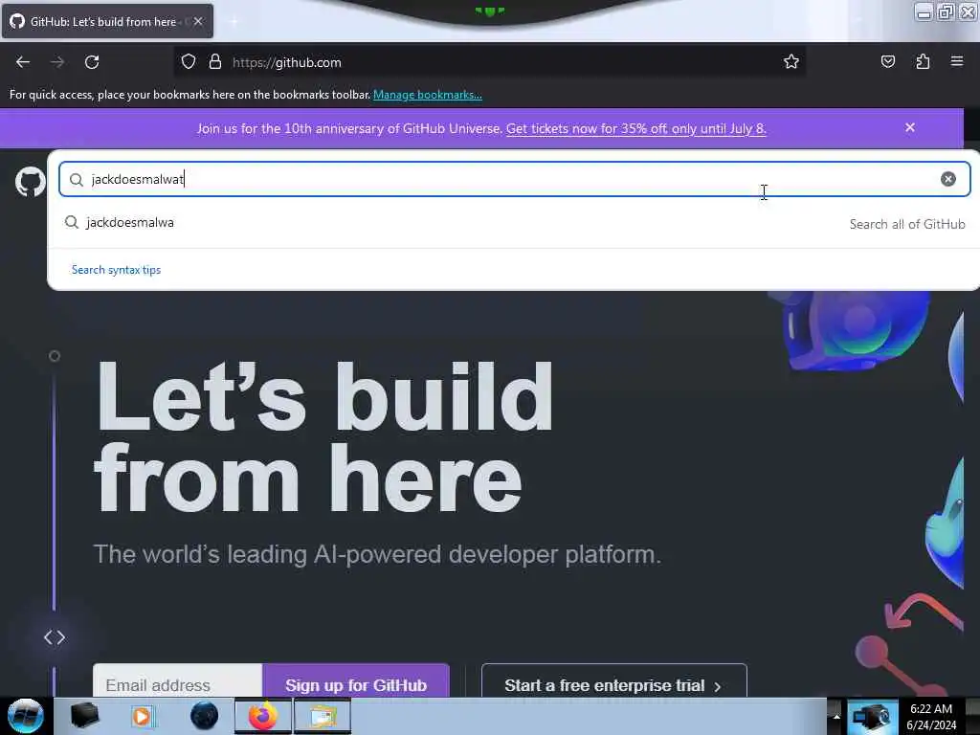980x735 pixels.
Task: Start a free enterprise trial
Action: click(x=614, y=681)
